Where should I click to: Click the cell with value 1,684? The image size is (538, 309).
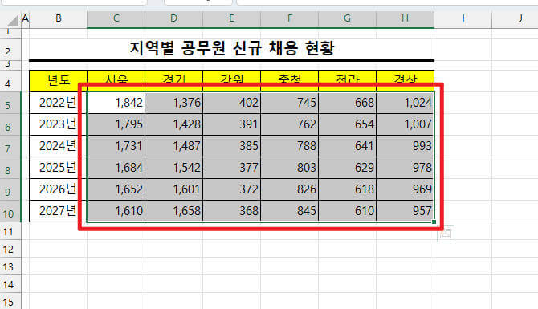116,168
